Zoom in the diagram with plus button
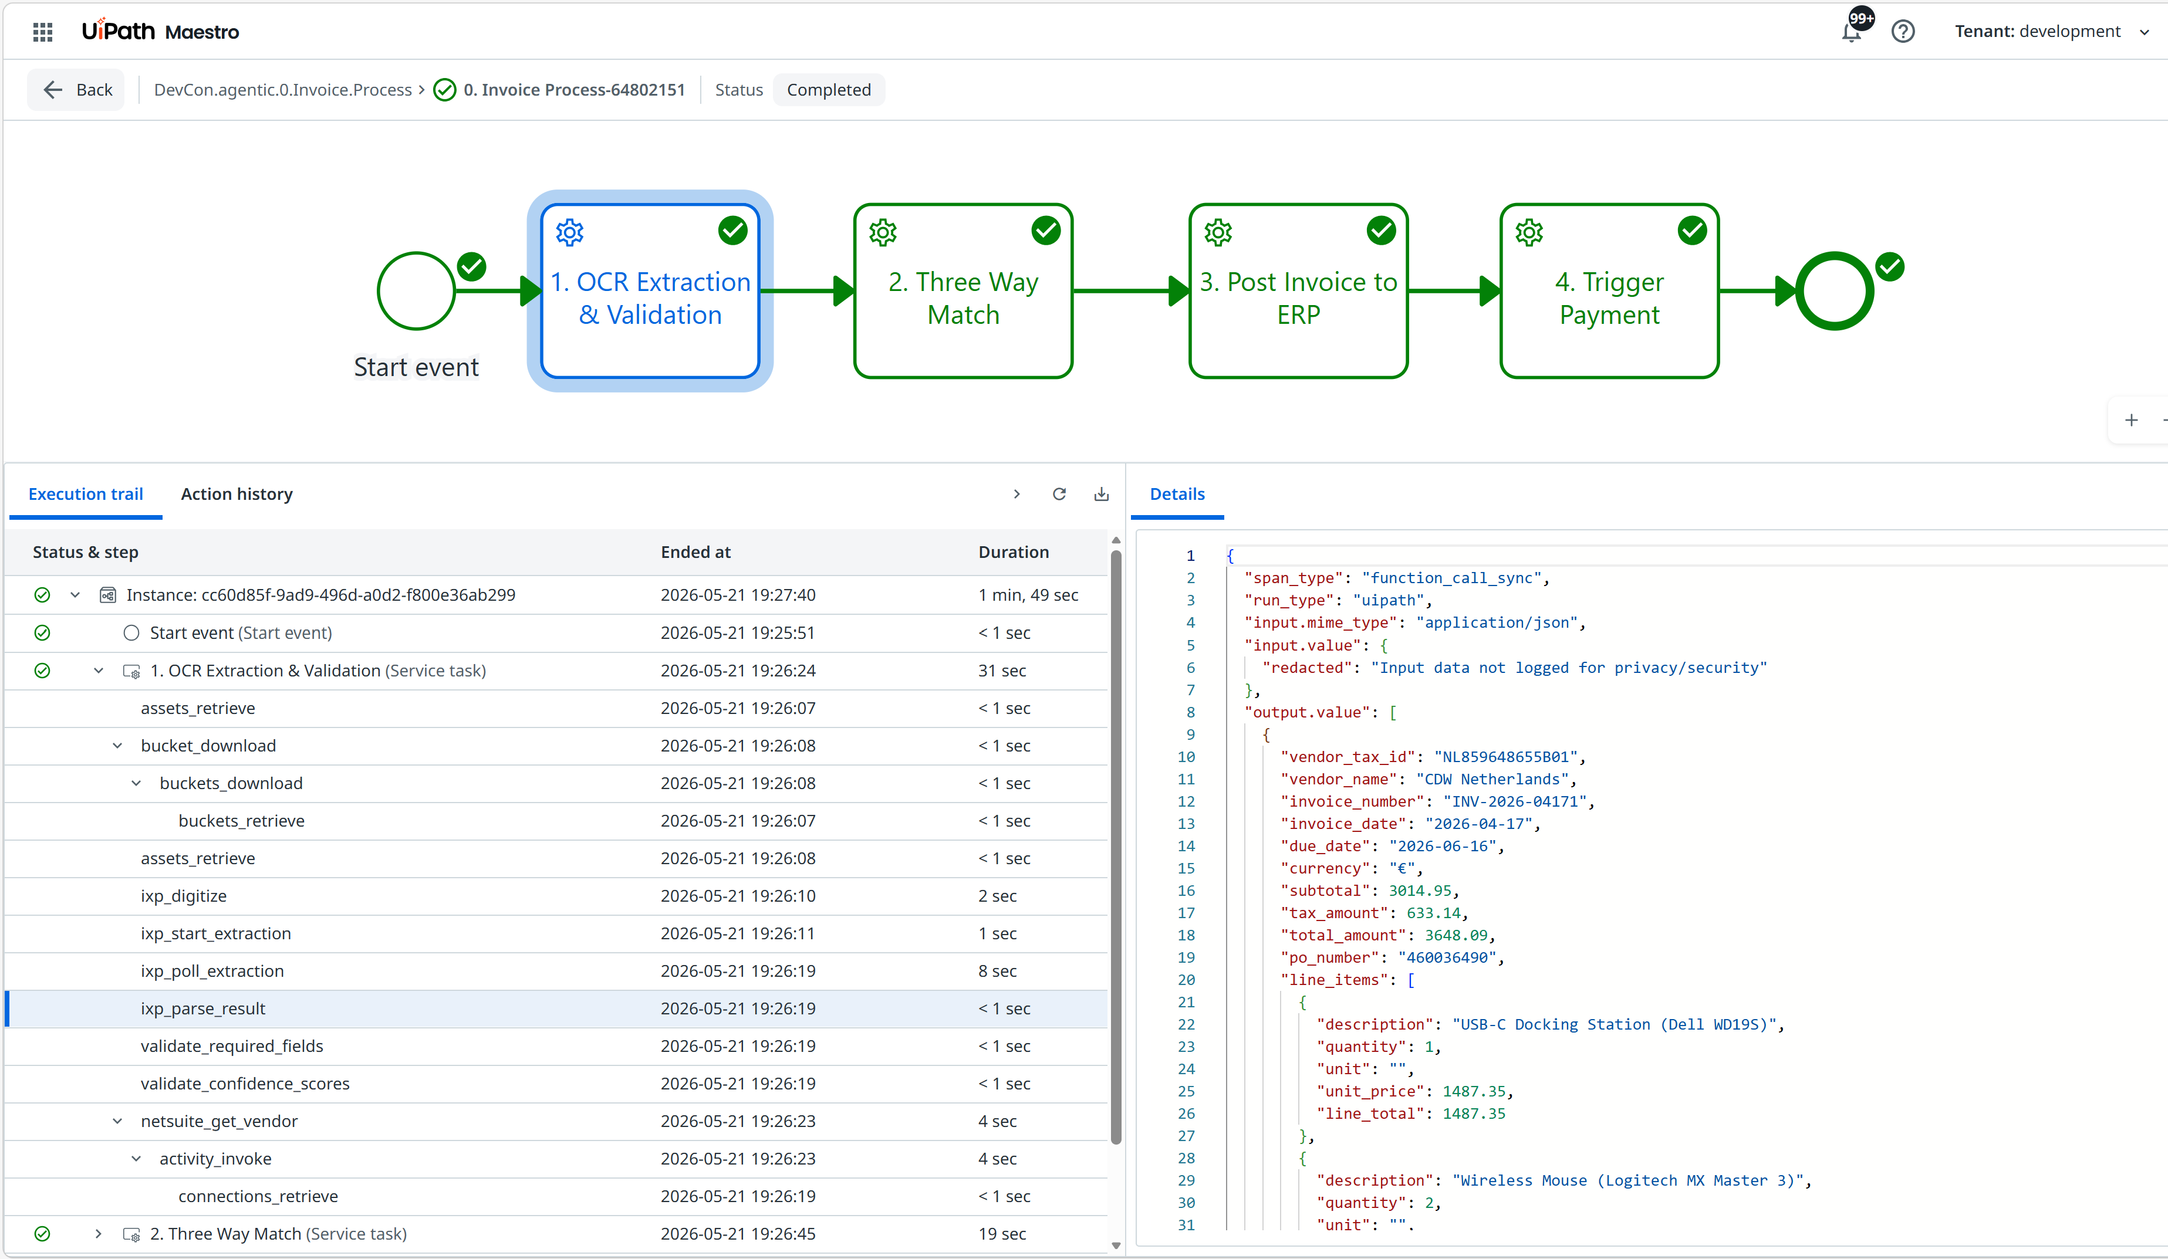2168x1259 pixels. [2131, 421]
